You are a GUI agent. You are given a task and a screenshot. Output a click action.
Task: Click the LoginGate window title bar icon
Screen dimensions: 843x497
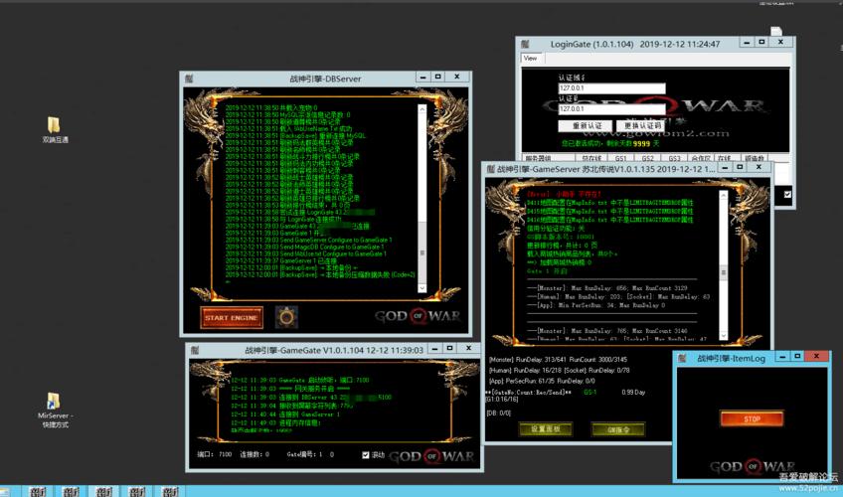(525, 44)
